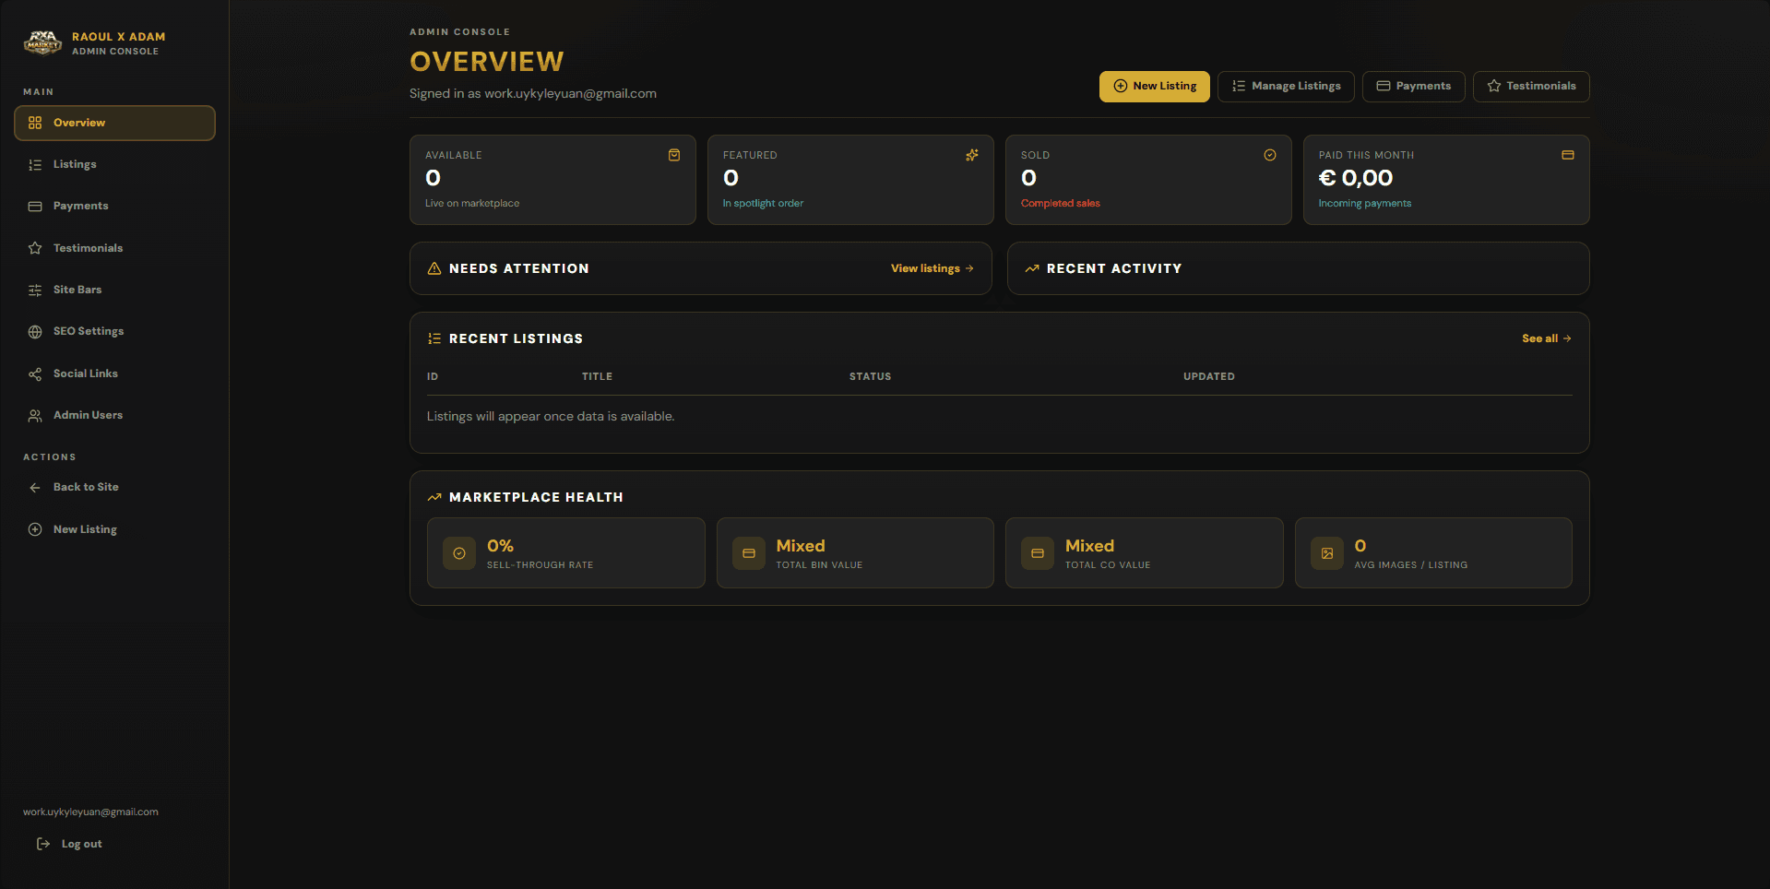
Task: Click the Featured sparkle icon
Action: point(972,155)
